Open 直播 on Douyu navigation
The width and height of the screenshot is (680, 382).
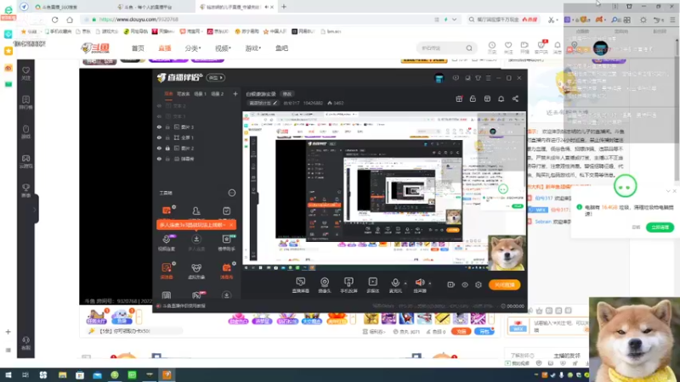tap(165, 48)
